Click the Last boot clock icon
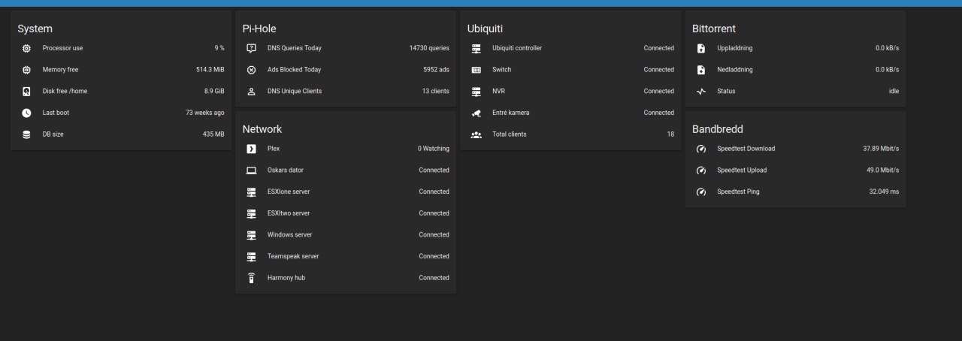Viewport: 962px width, 341px height. (x=26, y=113)
